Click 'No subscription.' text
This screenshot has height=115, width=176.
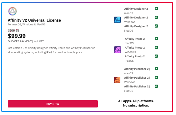136,105
